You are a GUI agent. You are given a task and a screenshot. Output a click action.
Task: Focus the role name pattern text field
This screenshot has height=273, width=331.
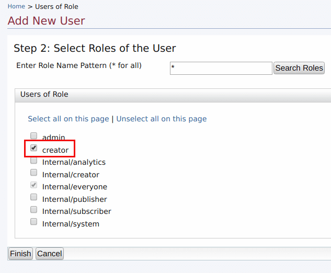221,69
